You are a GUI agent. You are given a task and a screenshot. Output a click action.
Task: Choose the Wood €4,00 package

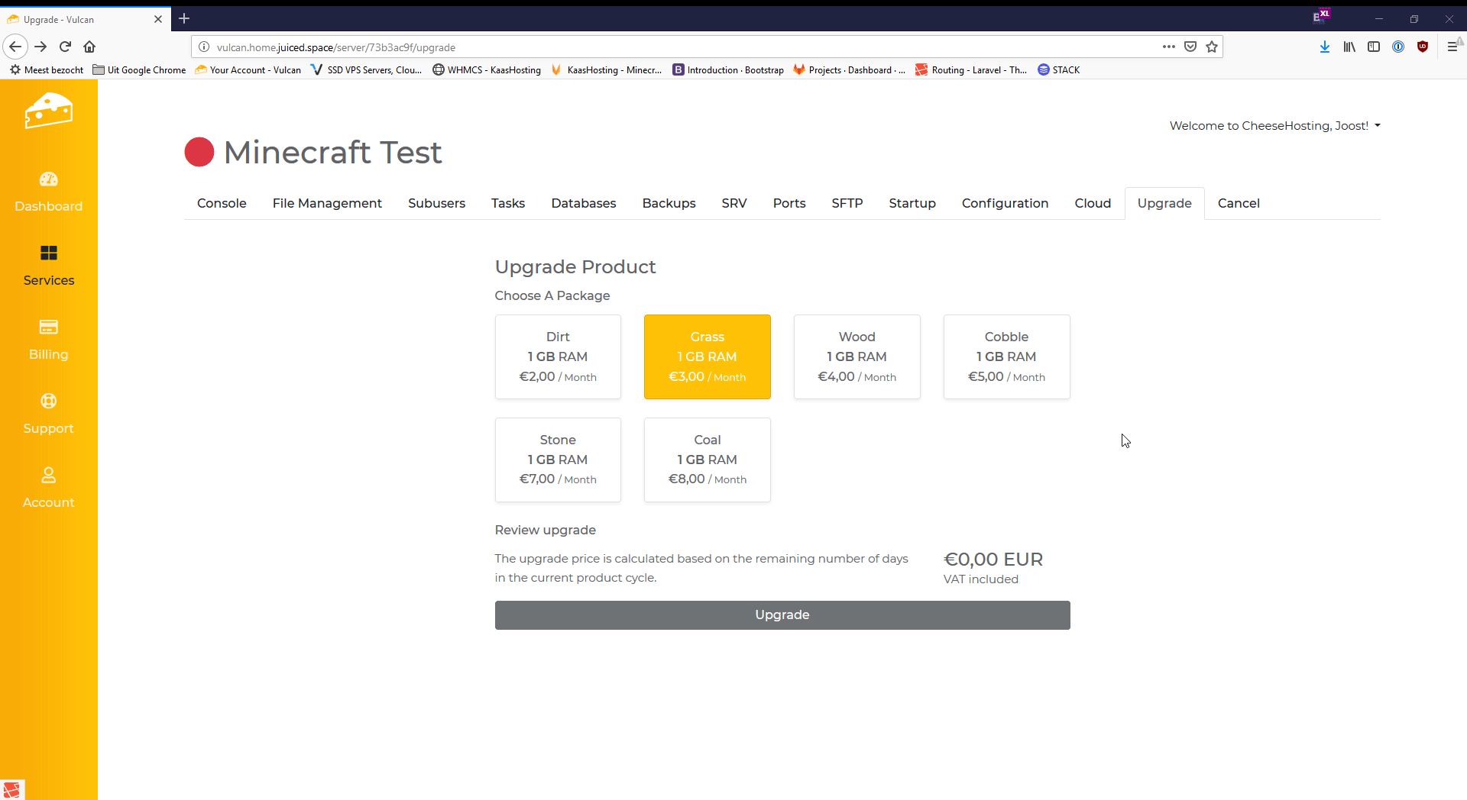click(857, 356)
